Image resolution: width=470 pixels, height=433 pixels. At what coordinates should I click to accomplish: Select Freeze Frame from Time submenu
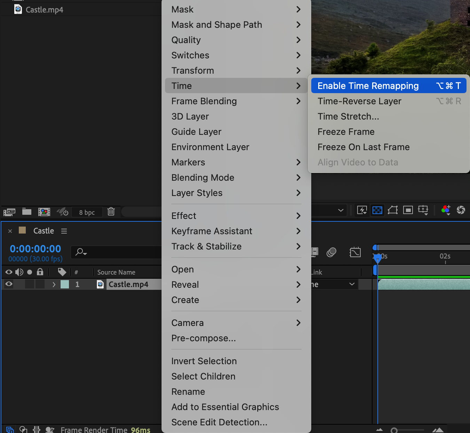(x=346, y=132)
